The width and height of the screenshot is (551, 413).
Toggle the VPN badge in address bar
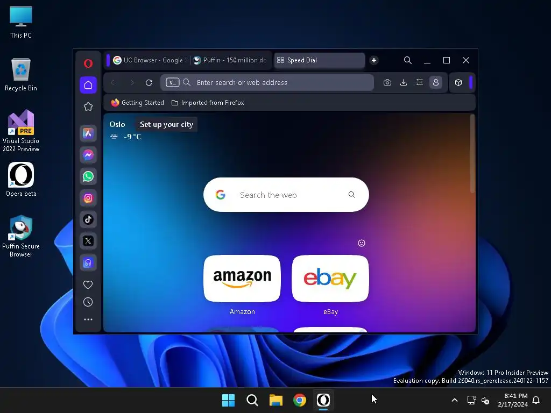[x=173, y=82]
